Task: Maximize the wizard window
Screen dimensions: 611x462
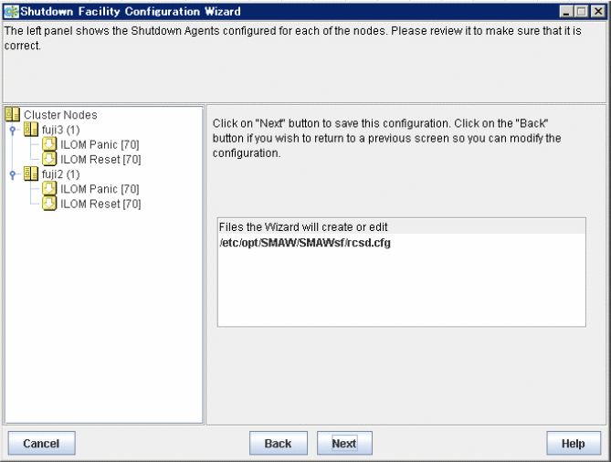Action: 582,12
